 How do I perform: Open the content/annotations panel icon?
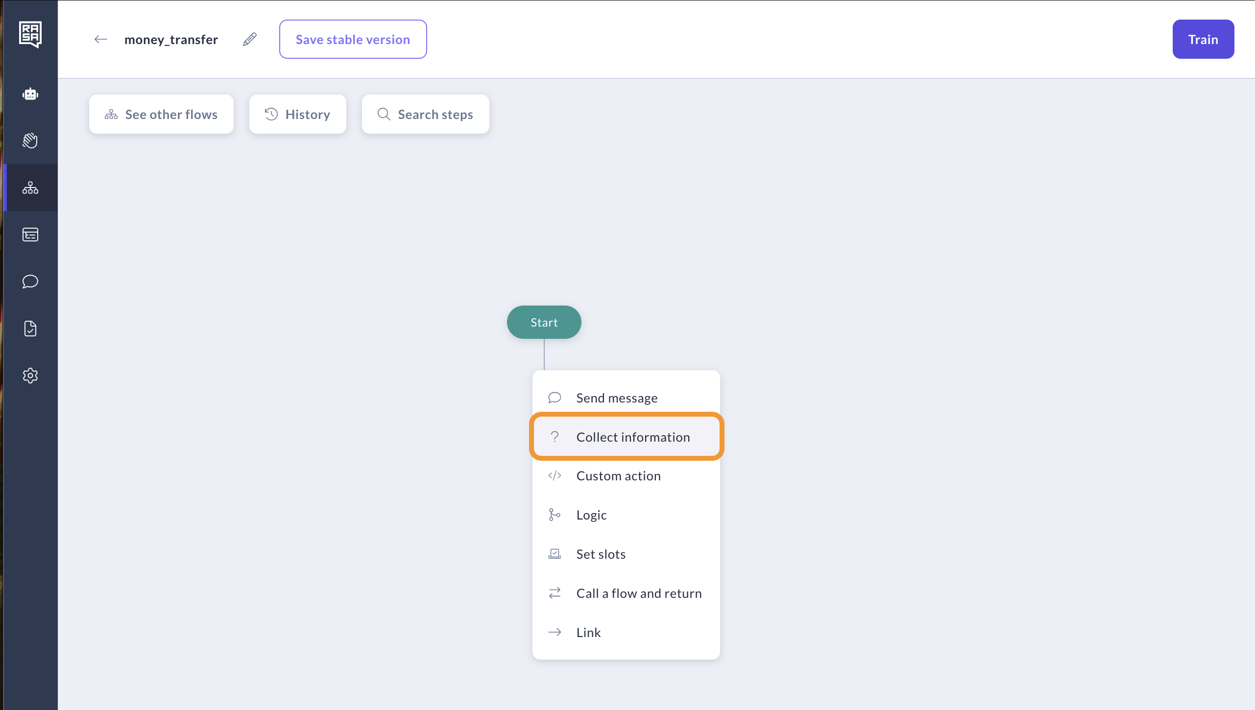coord(30,235)
